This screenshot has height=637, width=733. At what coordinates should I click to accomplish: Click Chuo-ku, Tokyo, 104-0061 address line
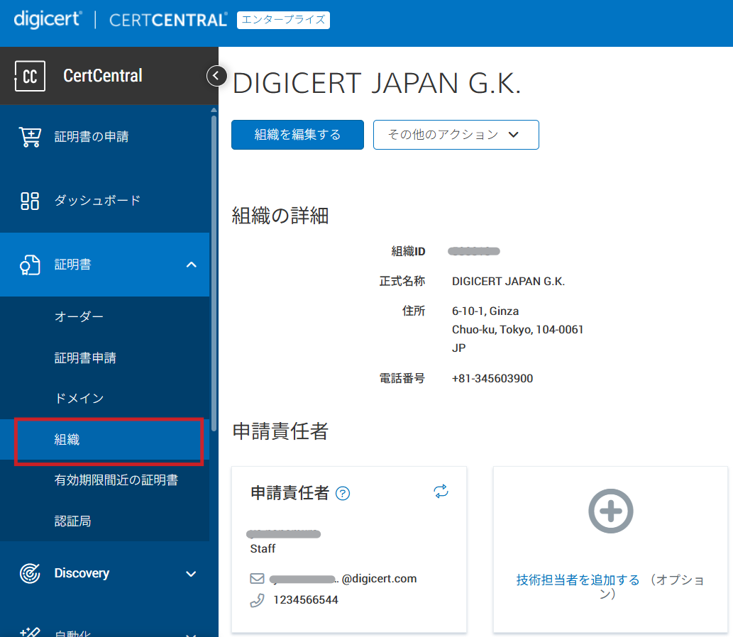(517, 330)
